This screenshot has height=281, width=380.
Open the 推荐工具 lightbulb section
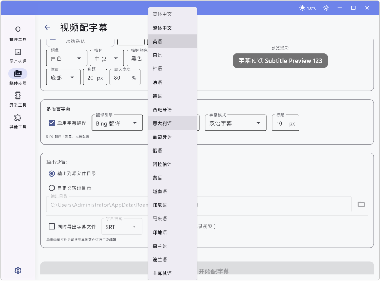pyautogui.click(x=18, y=34)
